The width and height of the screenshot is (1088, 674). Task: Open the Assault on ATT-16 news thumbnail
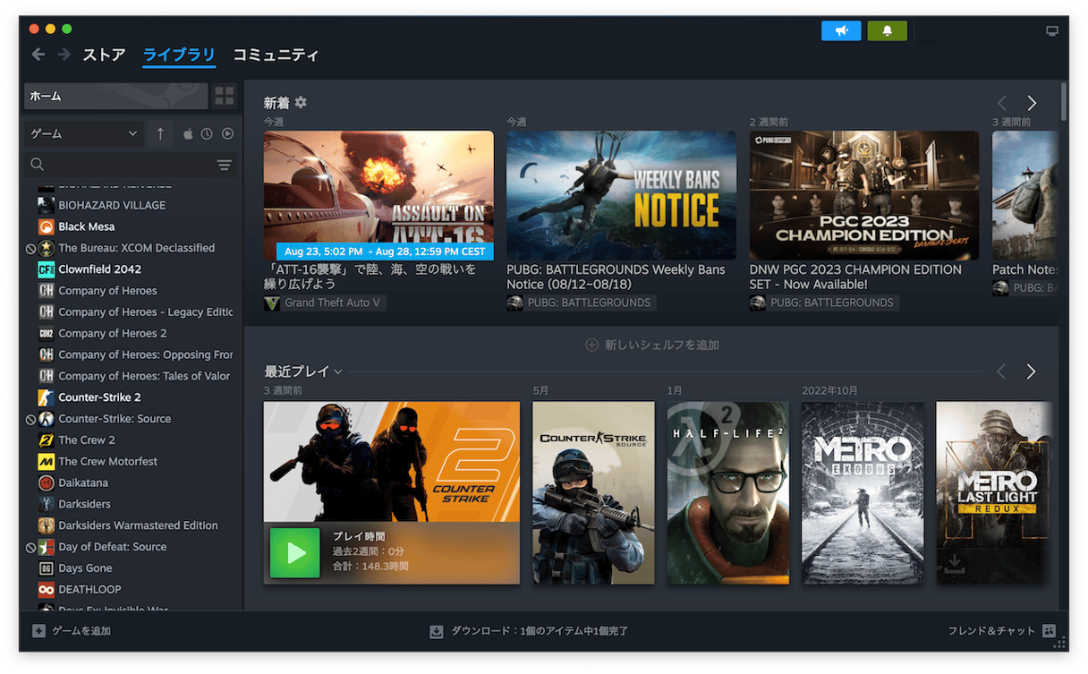(x=378, y=196)
